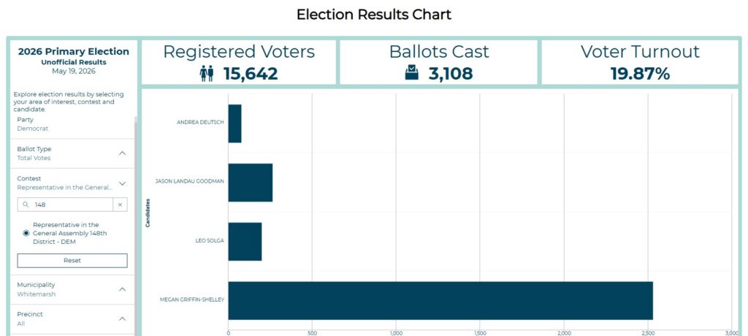The width and height of the screenshot is (748, 336).
Task: Click the Megan Griffin-Shelley candidate label
Action: [x=192, y=300]
